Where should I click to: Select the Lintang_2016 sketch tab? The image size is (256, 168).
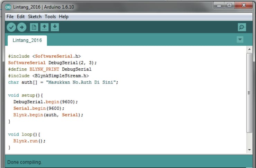tap(27, 40)
